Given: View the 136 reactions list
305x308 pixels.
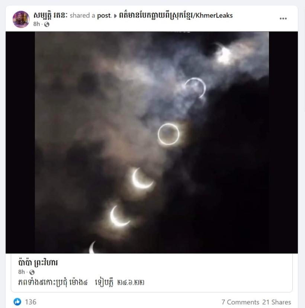Looking at the screenshot, I should coord(30,302).
